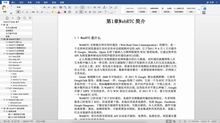The height and width of the screenshot is (123, 220).
Task: Collapse 第1章 WebRTC 简介 outline node
Action: (2, 39)
